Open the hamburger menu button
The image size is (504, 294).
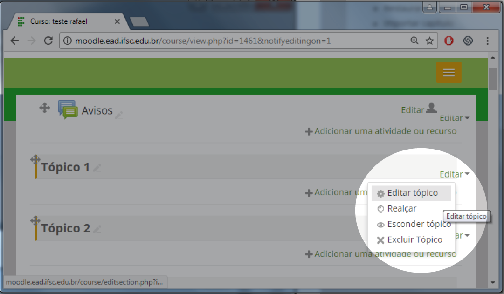449,73
